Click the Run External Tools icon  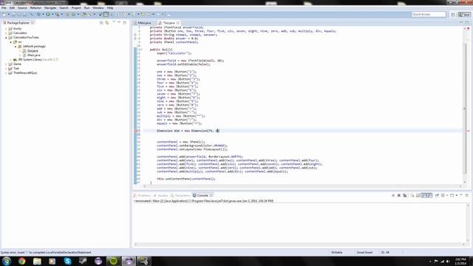tap(58, 15)
